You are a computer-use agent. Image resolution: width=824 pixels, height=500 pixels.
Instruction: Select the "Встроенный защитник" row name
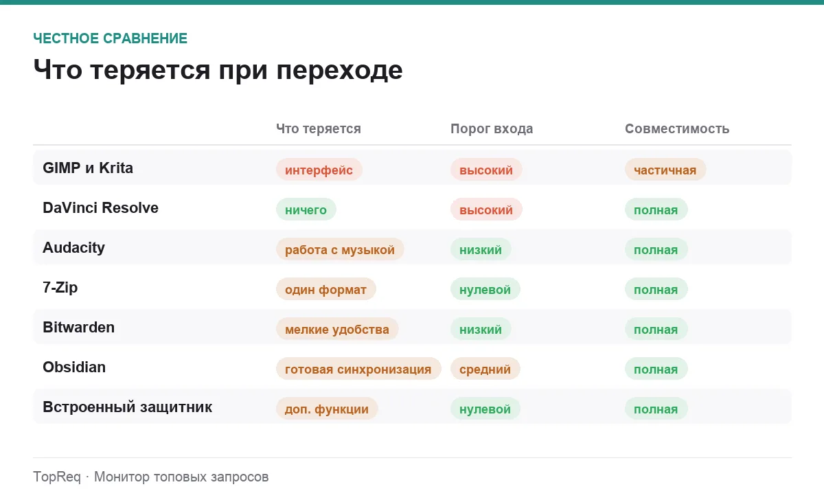click(128, 407)
